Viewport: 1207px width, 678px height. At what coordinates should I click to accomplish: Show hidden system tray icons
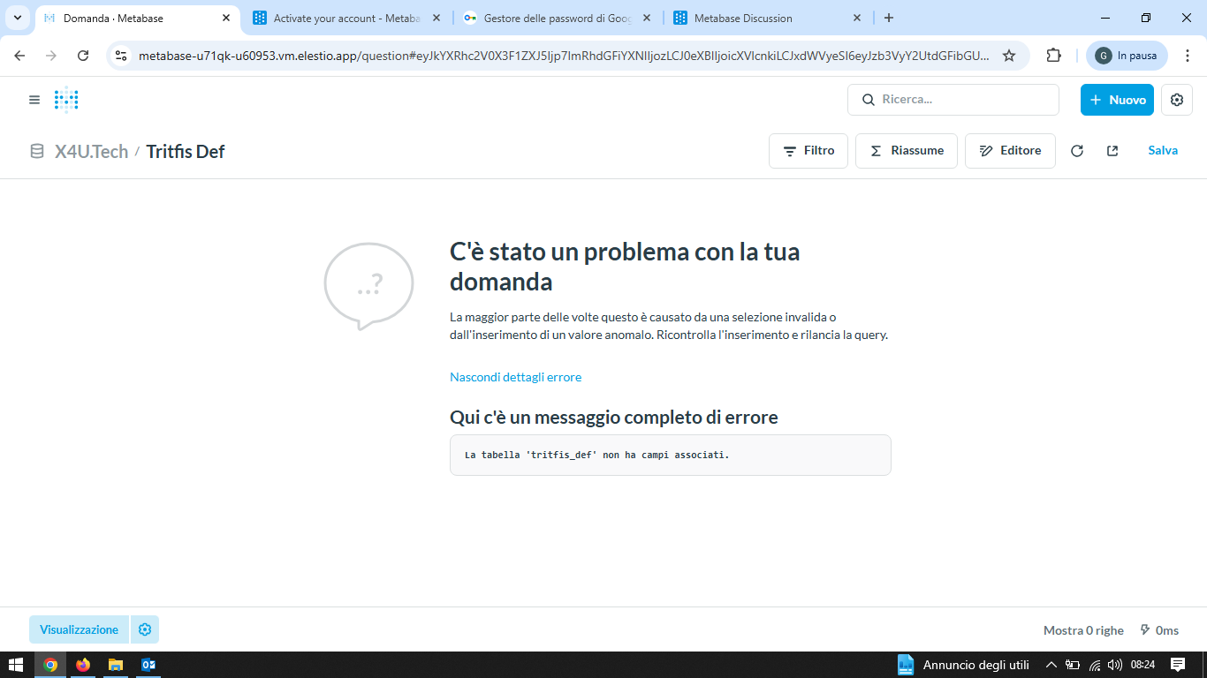pos(1051,665)
